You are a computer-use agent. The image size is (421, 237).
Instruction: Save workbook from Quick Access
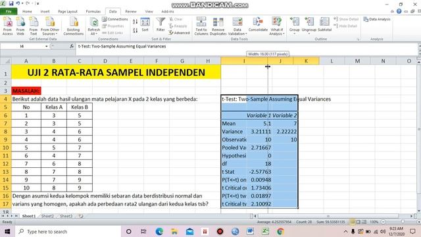[11, 3]
